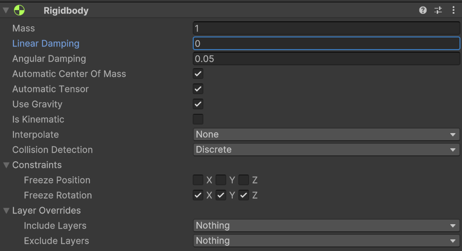Click the Rigidbody component icon
Viewport: 462px width, 251px height.
point(19,10)
